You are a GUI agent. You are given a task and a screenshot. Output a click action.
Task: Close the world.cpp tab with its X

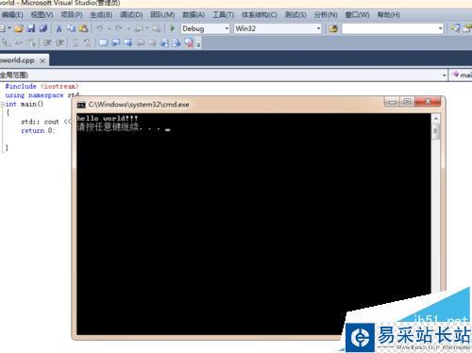click(42, 60)
